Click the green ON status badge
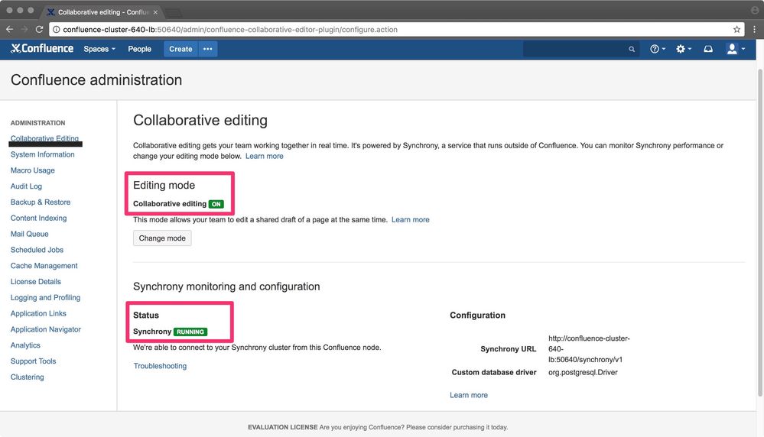The width and height of the screenshot is (764, 437). (216, 204)
